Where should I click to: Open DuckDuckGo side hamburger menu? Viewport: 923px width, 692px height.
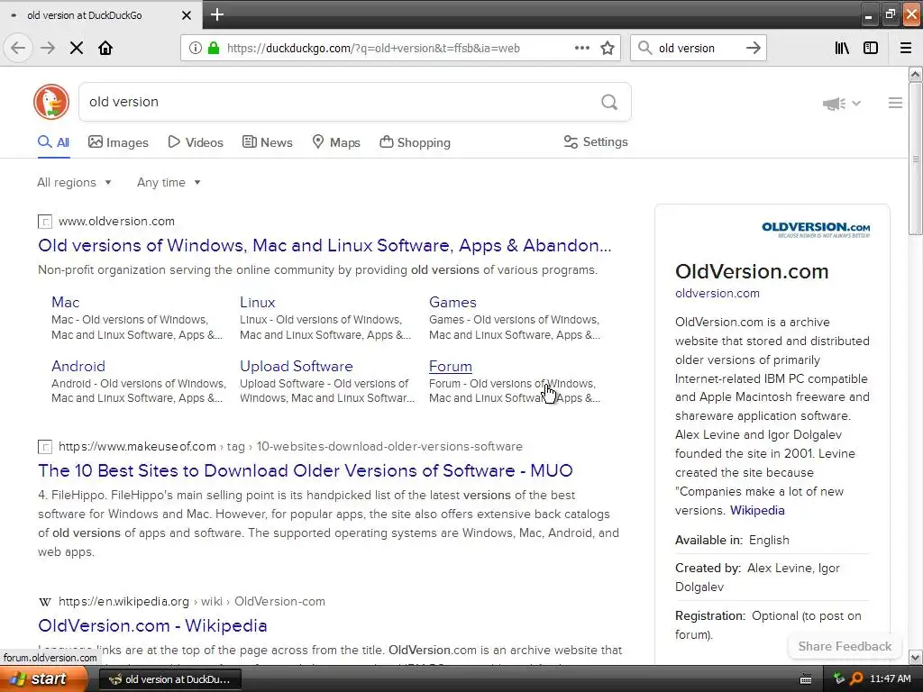coord(895,103)
